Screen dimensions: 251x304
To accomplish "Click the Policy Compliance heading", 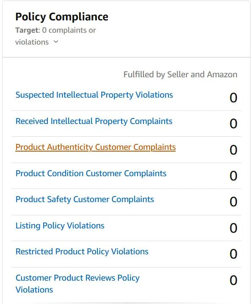I will click(62, 17).
